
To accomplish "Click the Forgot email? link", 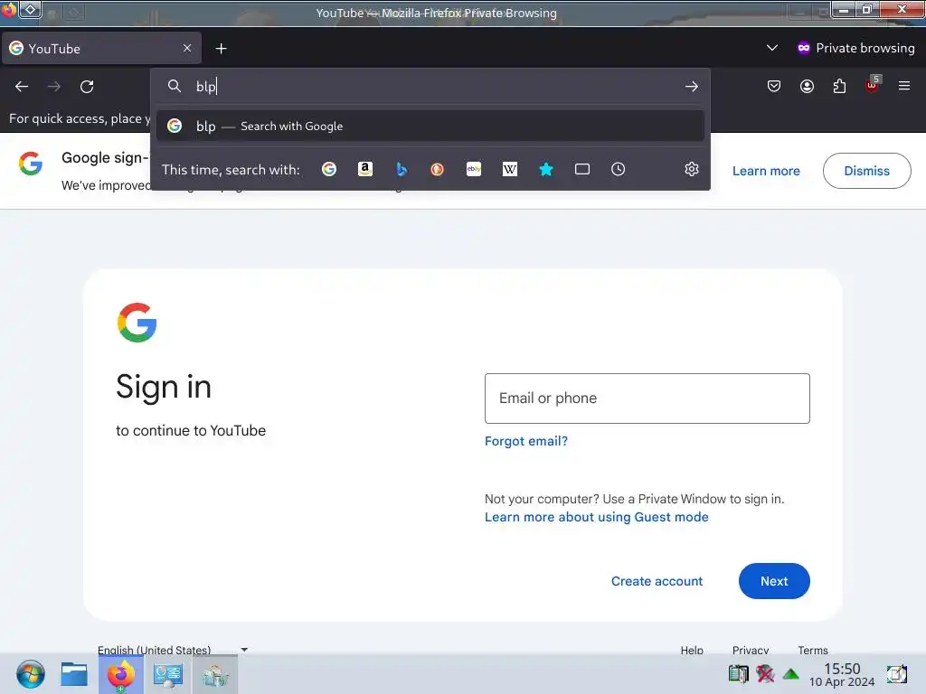I will 525,441.
